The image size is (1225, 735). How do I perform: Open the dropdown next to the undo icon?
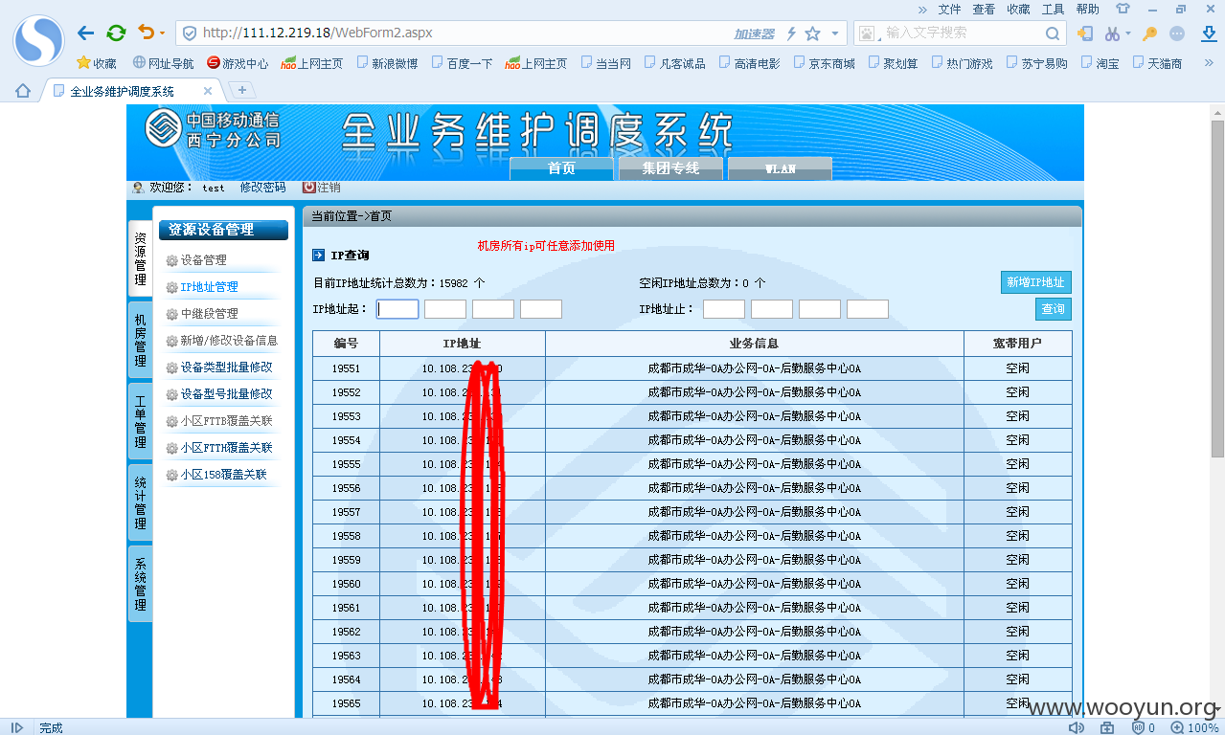pyautogui.click(x=162, y=33)
